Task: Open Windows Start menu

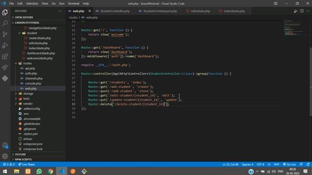Action: (x=5, y=171)
